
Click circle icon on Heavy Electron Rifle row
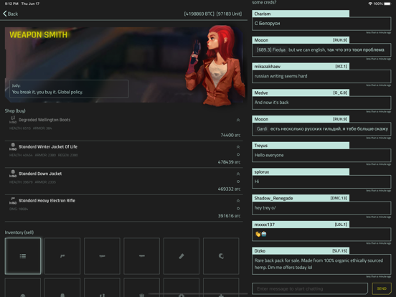coord(238,208)
